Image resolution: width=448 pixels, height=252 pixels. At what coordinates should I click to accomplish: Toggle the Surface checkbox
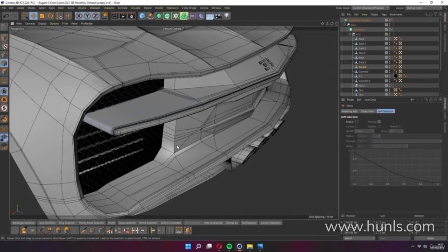point(357,126)
